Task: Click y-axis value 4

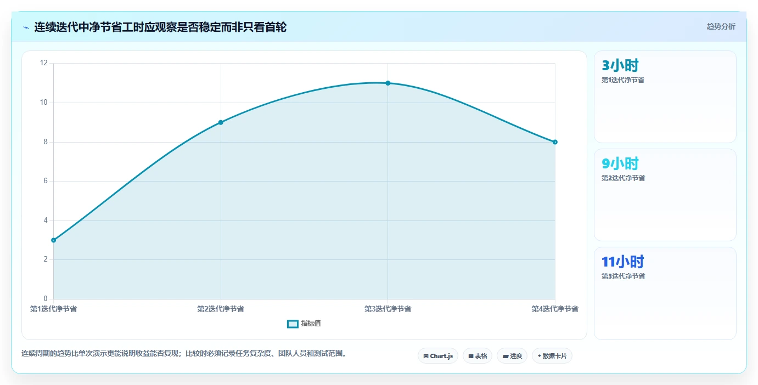Action: 46,220
